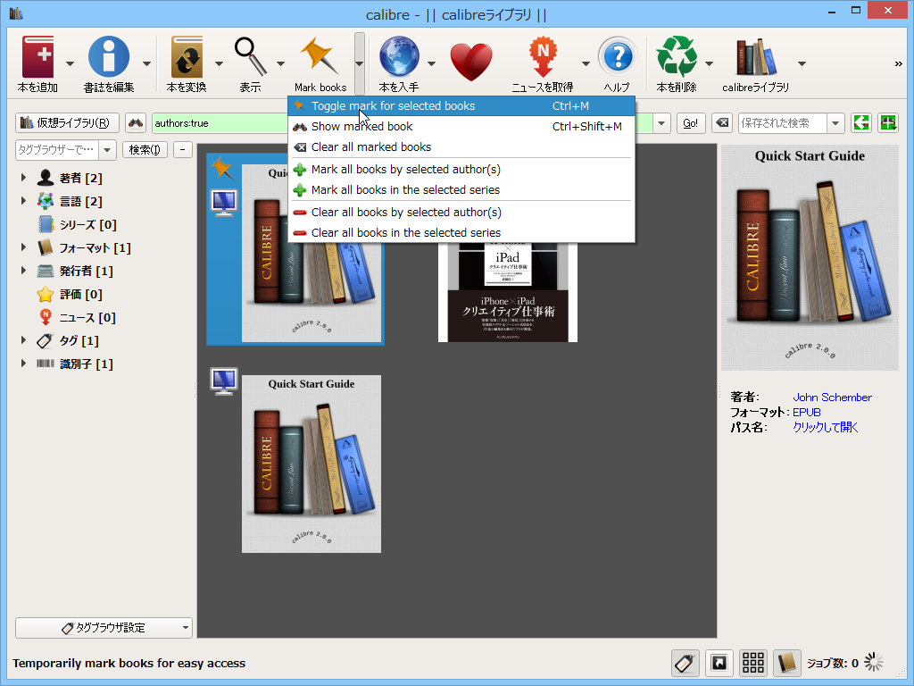The width and height of the screenshot is (914, 686).
Task: Click the tag browser Find button
Action: (145, 150)
